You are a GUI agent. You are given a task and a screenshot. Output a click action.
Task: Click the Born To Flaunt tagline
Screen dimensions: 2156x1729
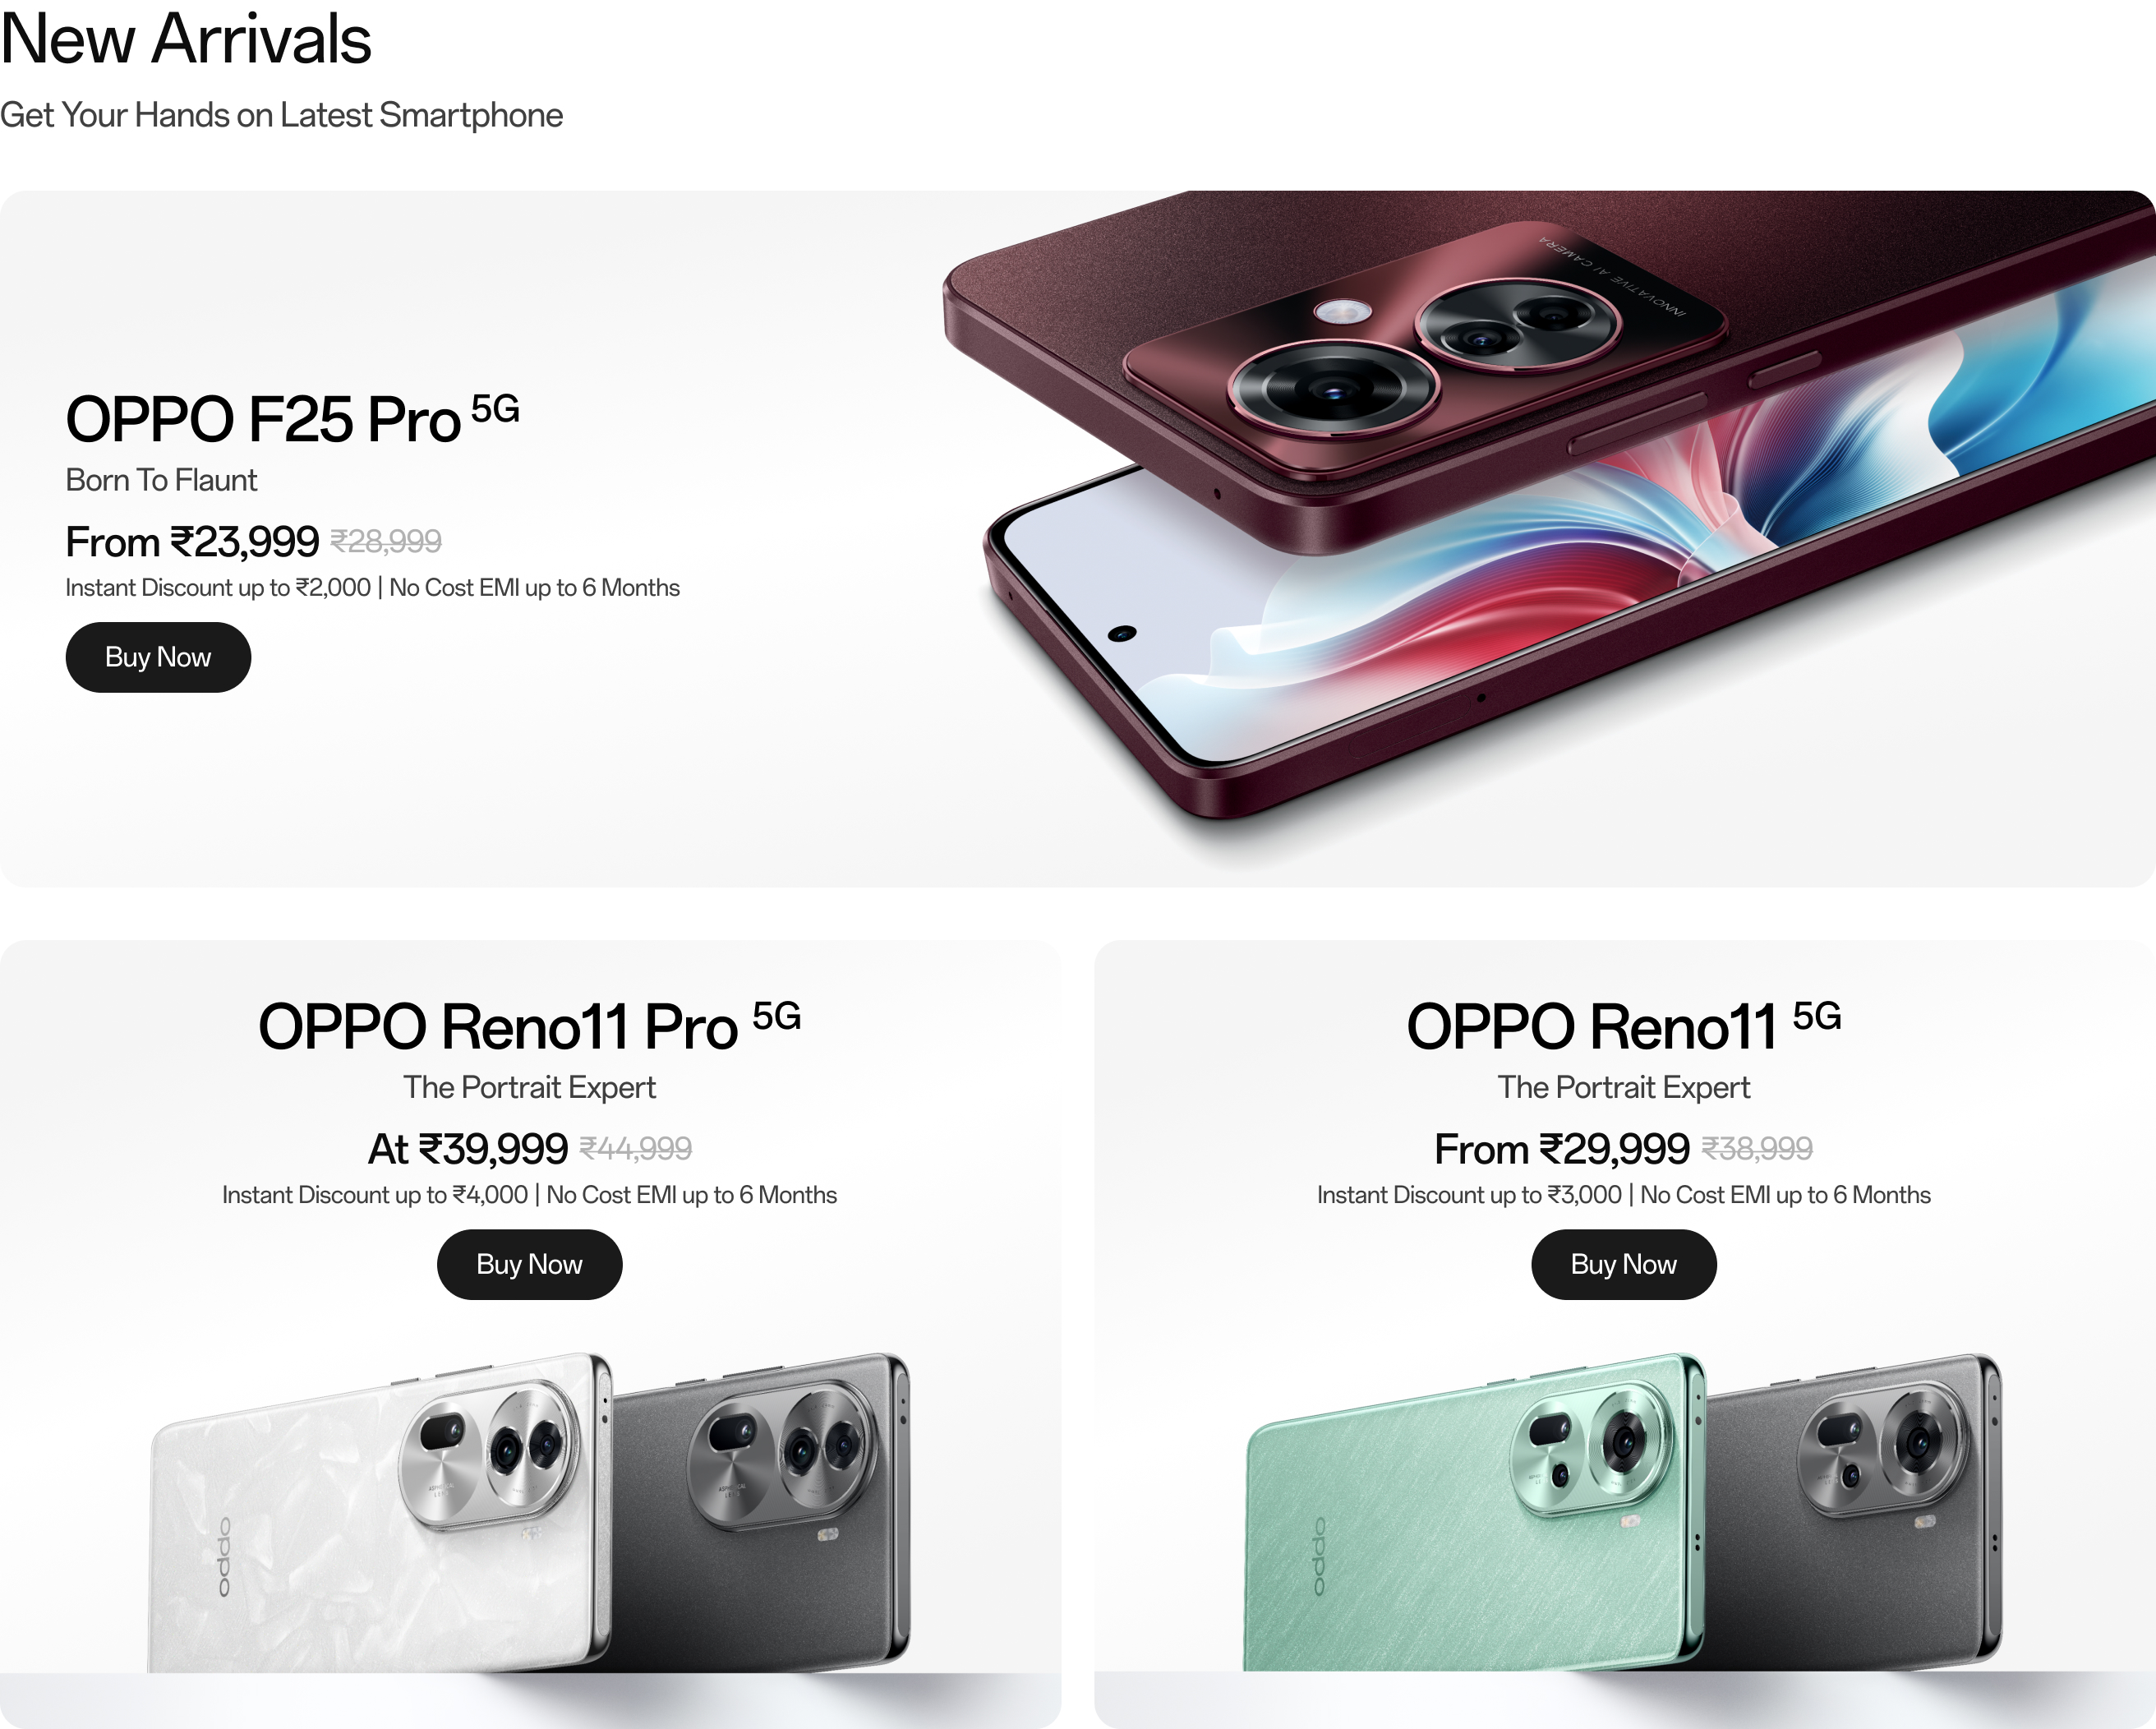tap(161, 480)
